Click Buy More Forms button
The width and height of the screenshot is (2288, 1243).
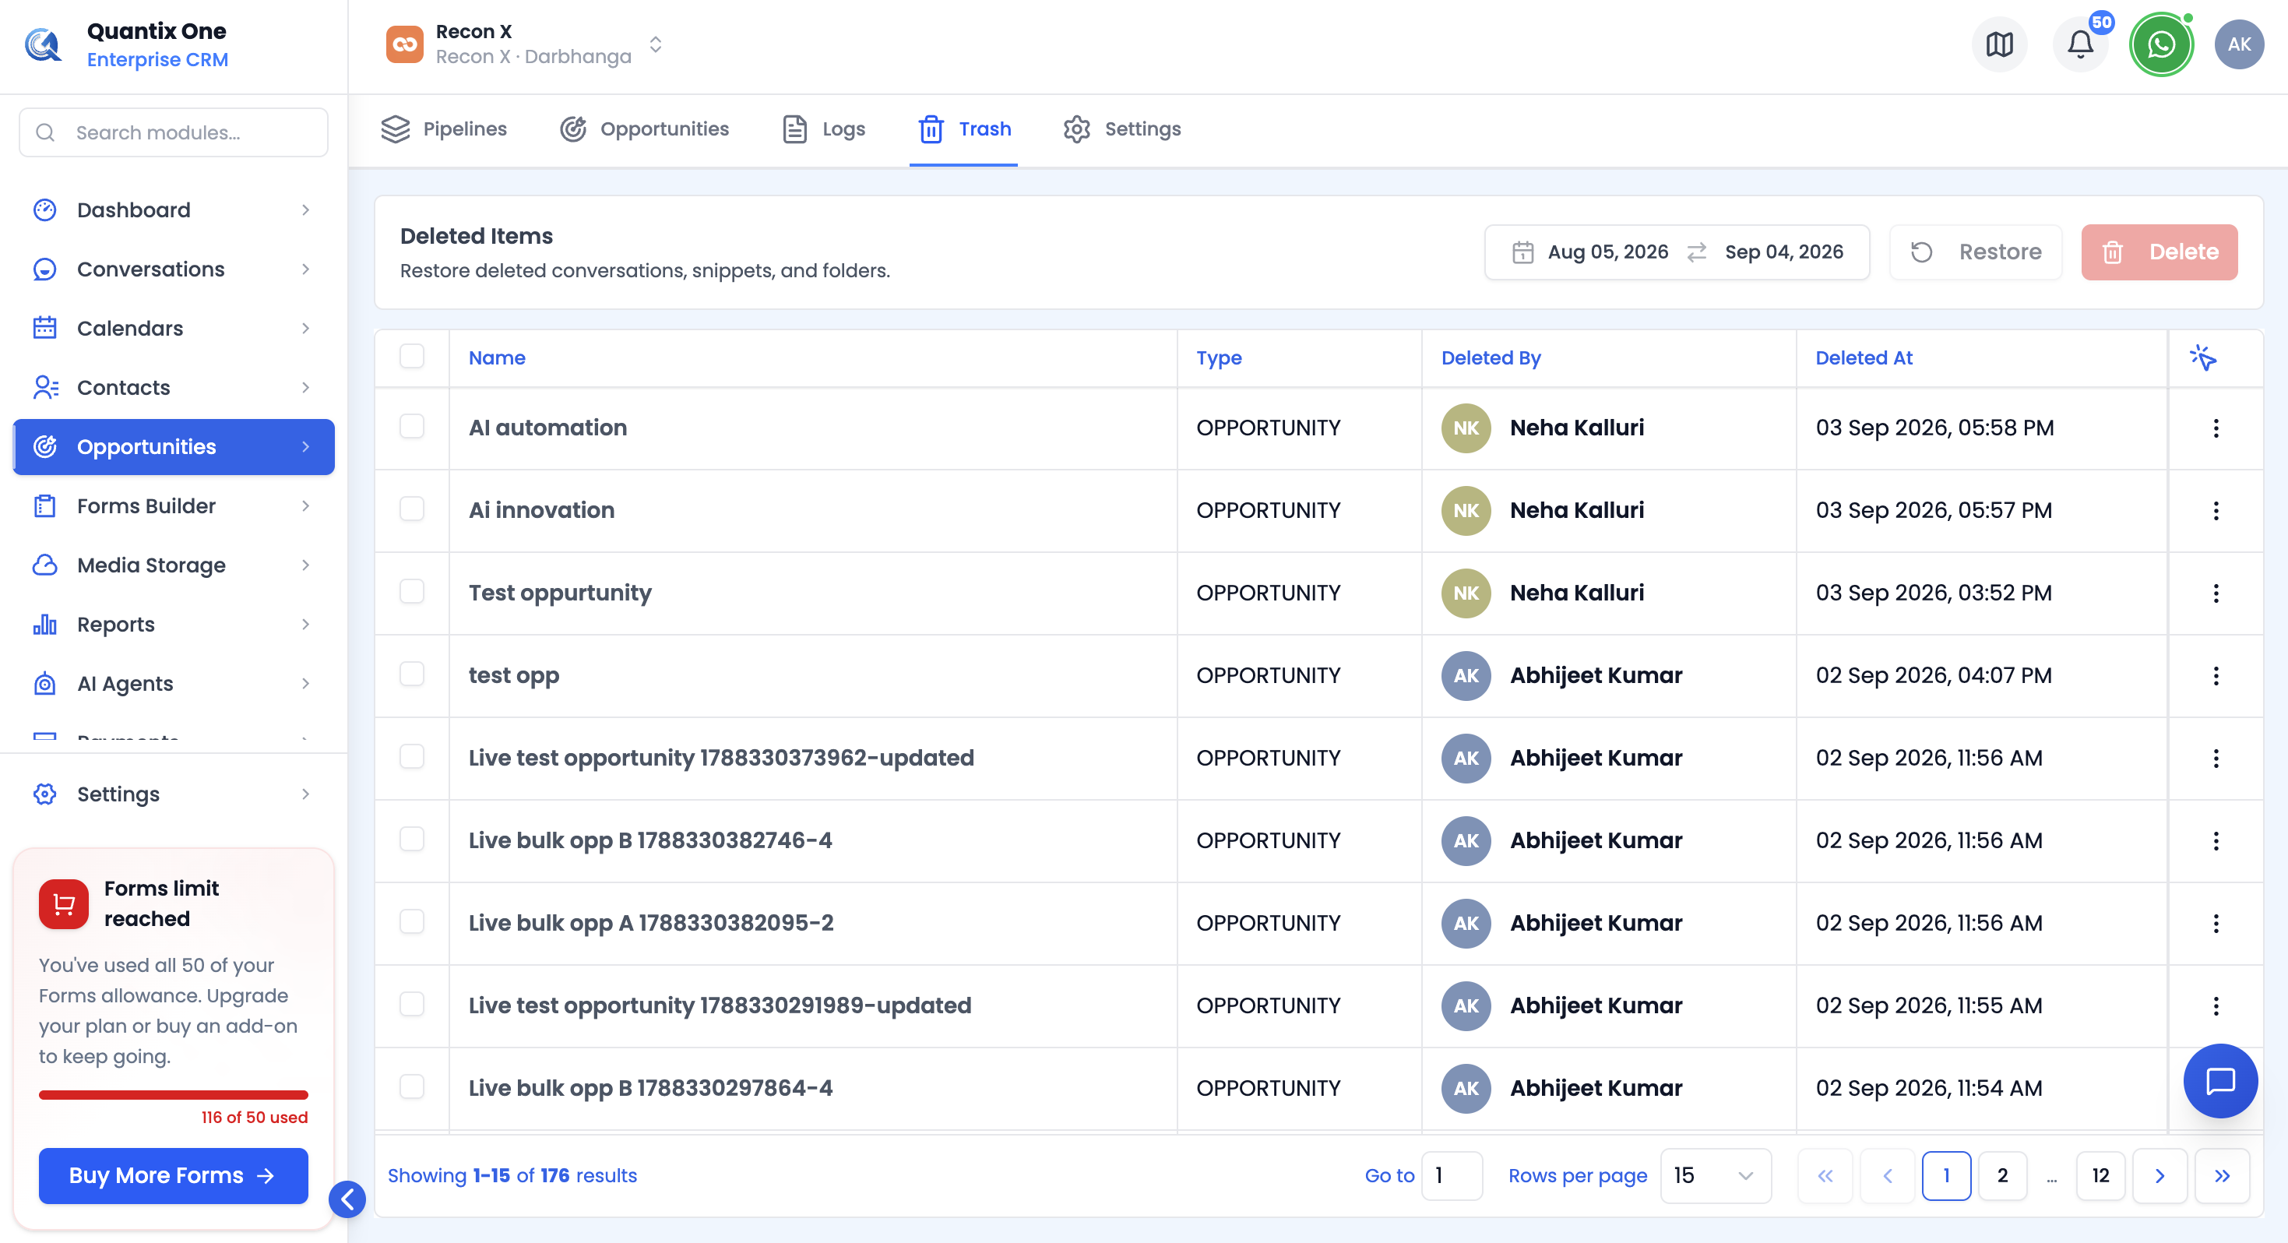coord(173,1175)
